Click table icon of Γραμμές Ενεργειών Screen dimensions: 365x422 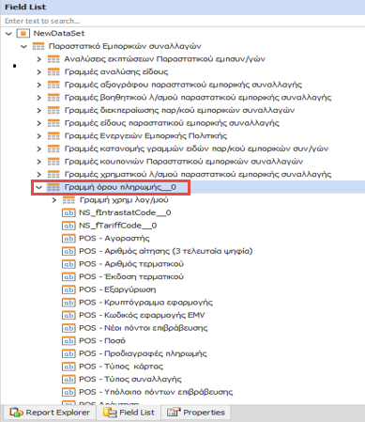coord(53,136)
